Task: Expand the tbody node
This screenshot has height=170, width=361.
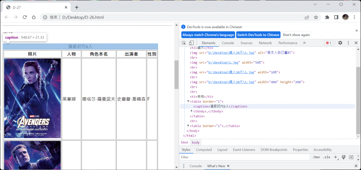Action: tap(191, 111)
